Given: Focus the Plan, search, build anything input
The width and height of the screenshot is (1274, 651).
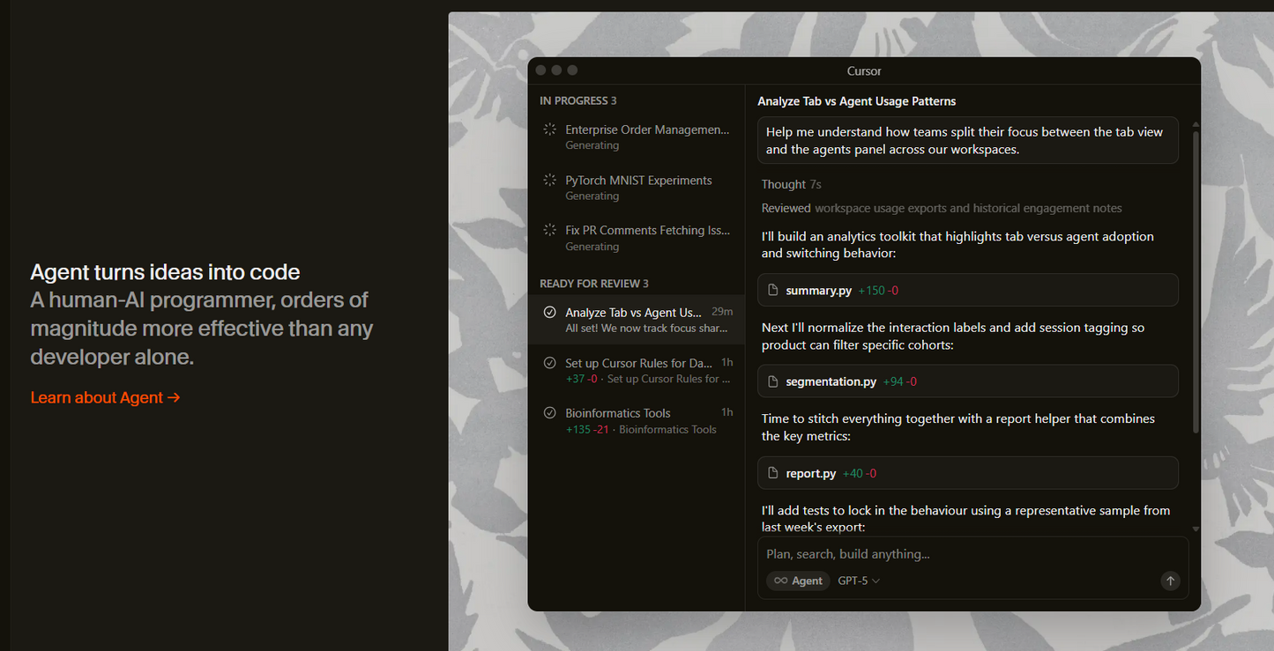Looking at the screenshot, I should [961, 554].
